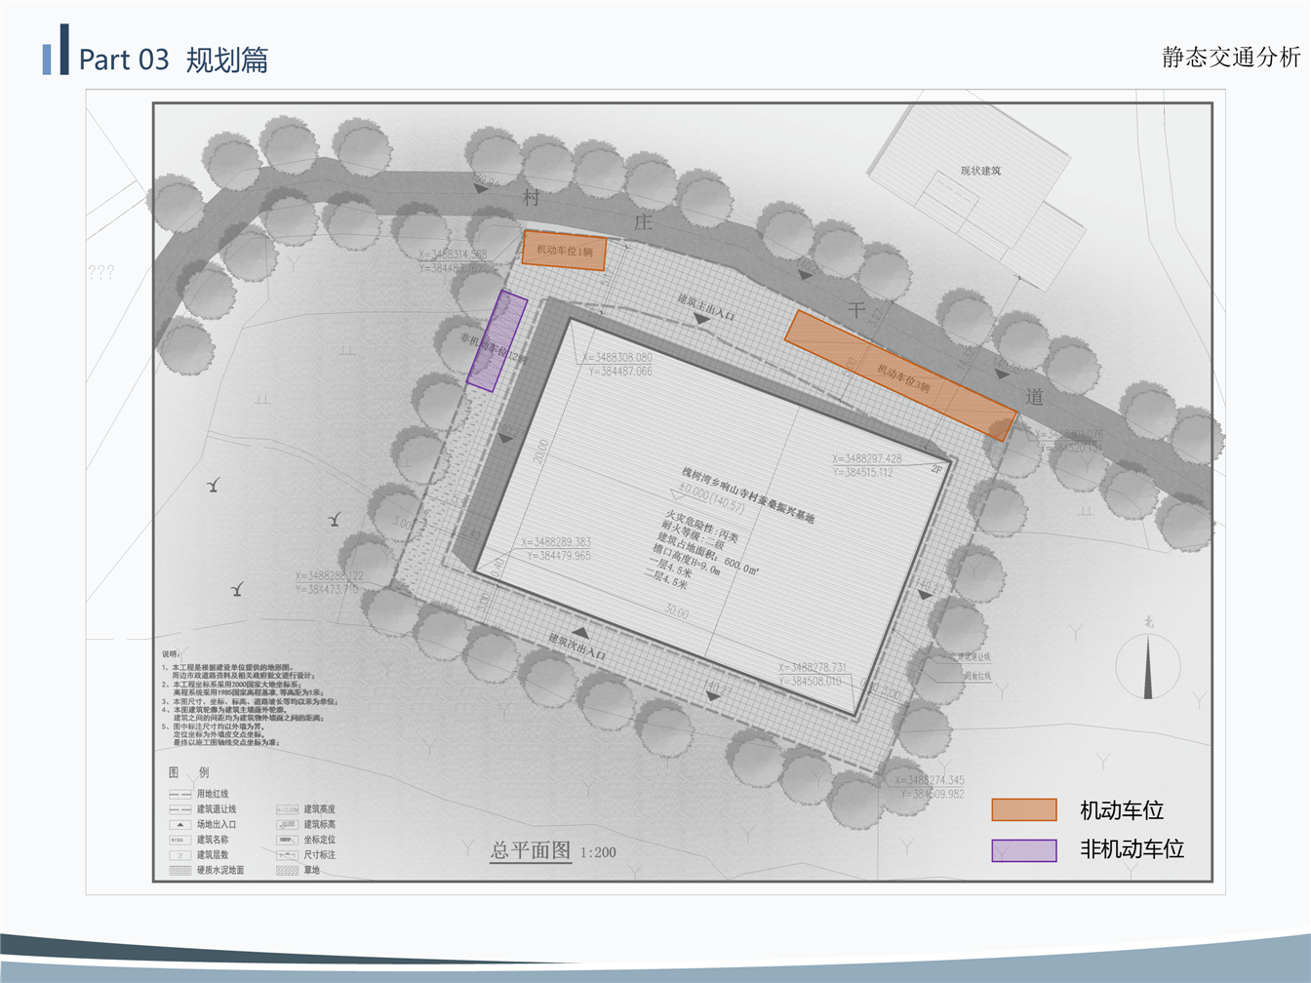Image resolution: width=1311 pixels, height=983 pixels.
Task: Click the '建筑次出入口' label
Action: point(576,647)
